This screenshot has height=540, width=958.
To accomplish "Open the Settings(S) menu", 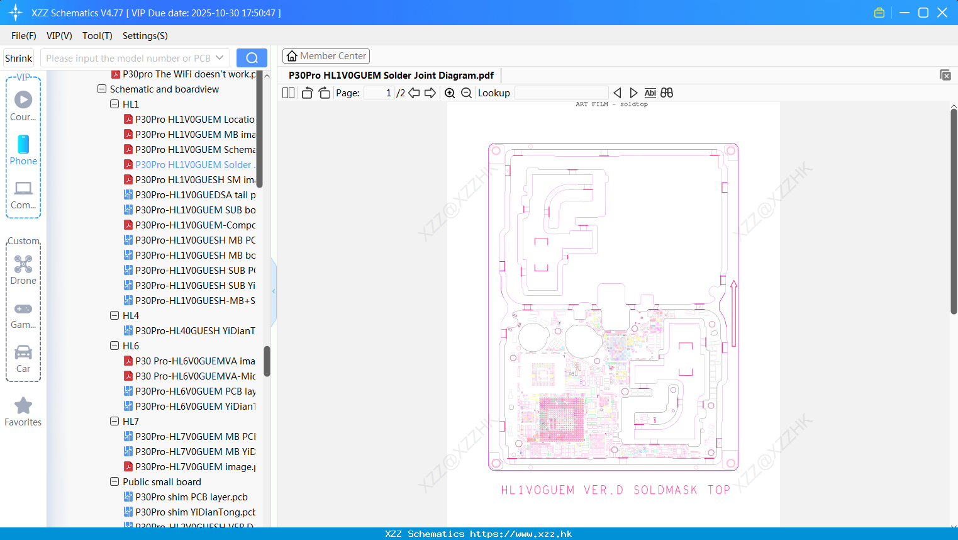I will (x=145, y=36).
